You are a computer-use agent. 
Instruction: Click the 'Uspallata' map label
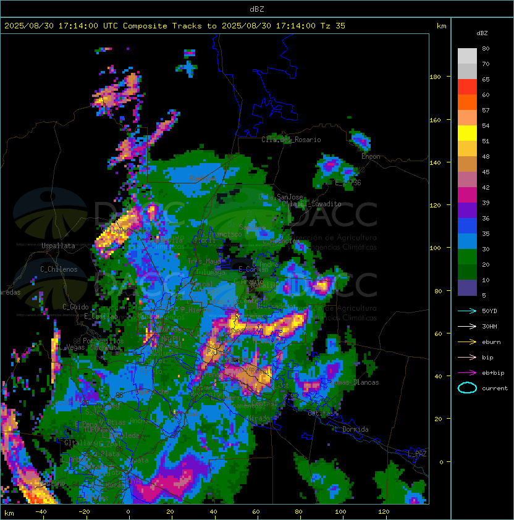[59, 246]
